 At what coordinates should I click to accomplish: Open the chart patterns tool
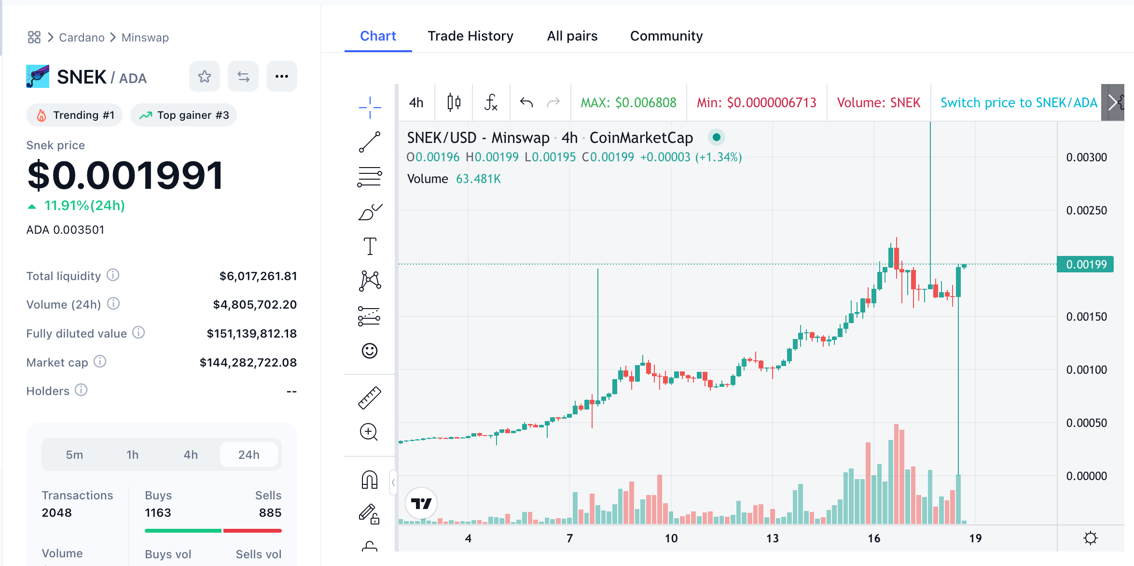click(370, 281)
